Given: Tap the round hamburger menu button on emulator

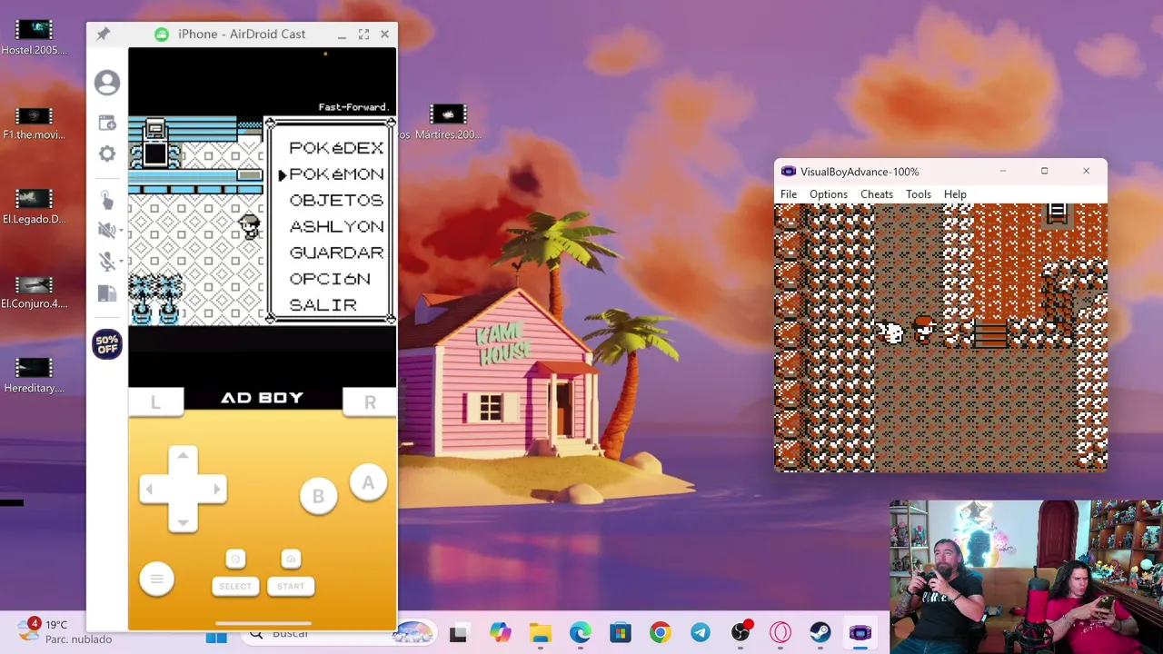Looking at the screenshot, I should 156,579.
